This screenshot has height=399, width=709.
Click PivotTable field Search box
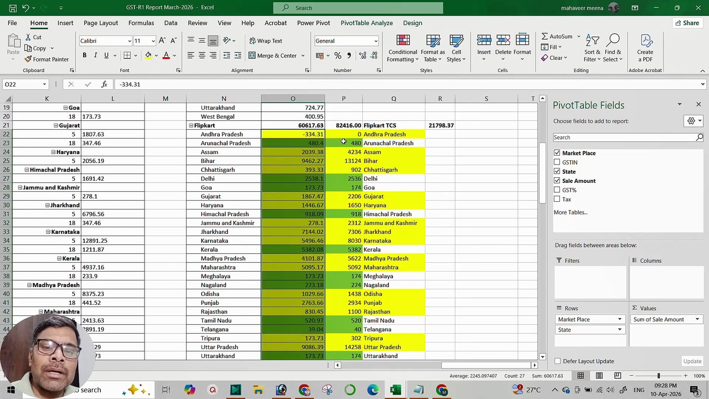(628, 137)
